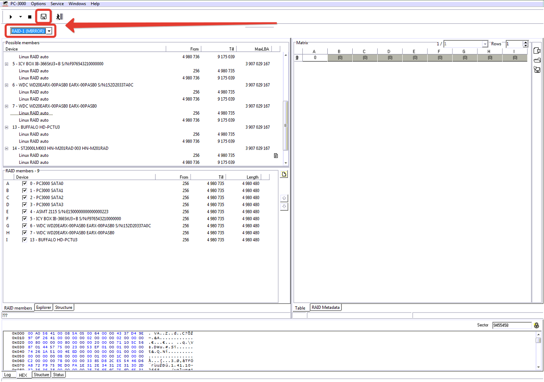The height and width of the screenshot is (382, 544).
Task: Switch to the bottom panel's Structure tab
Action: (x=41, y=375)
